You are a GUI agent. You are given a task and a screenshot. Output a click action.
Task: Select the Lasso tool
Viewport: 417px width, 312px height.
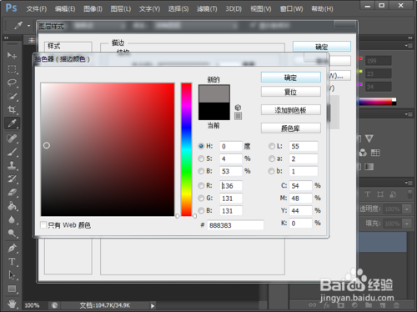pos(12,83)
